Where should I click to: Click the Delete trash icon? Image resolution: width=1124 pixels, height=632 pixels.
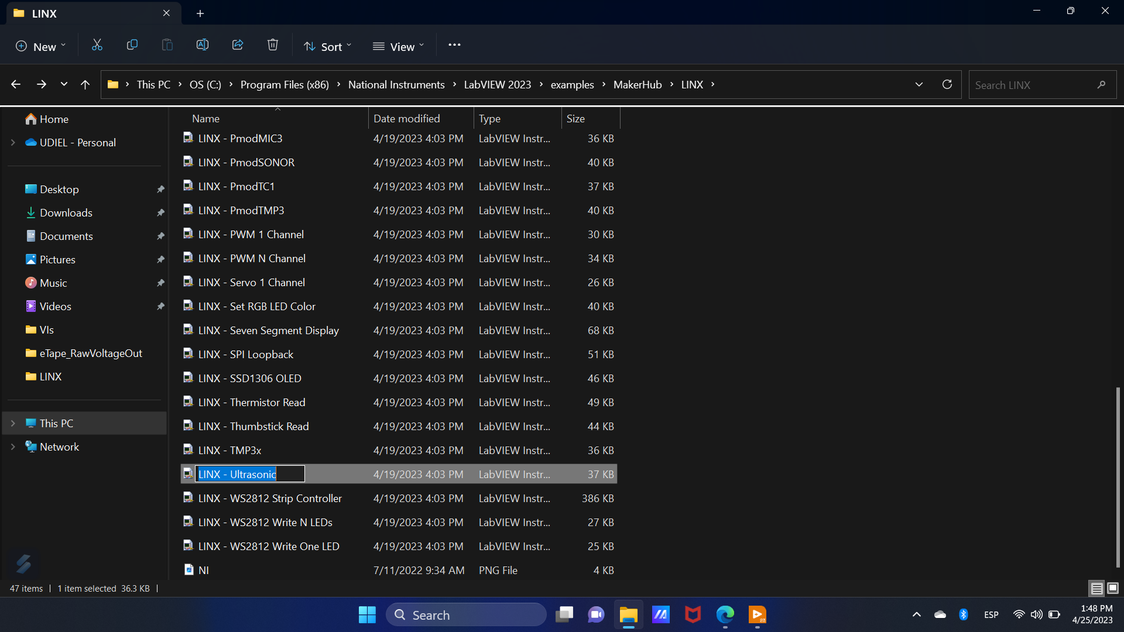point(273,45)
